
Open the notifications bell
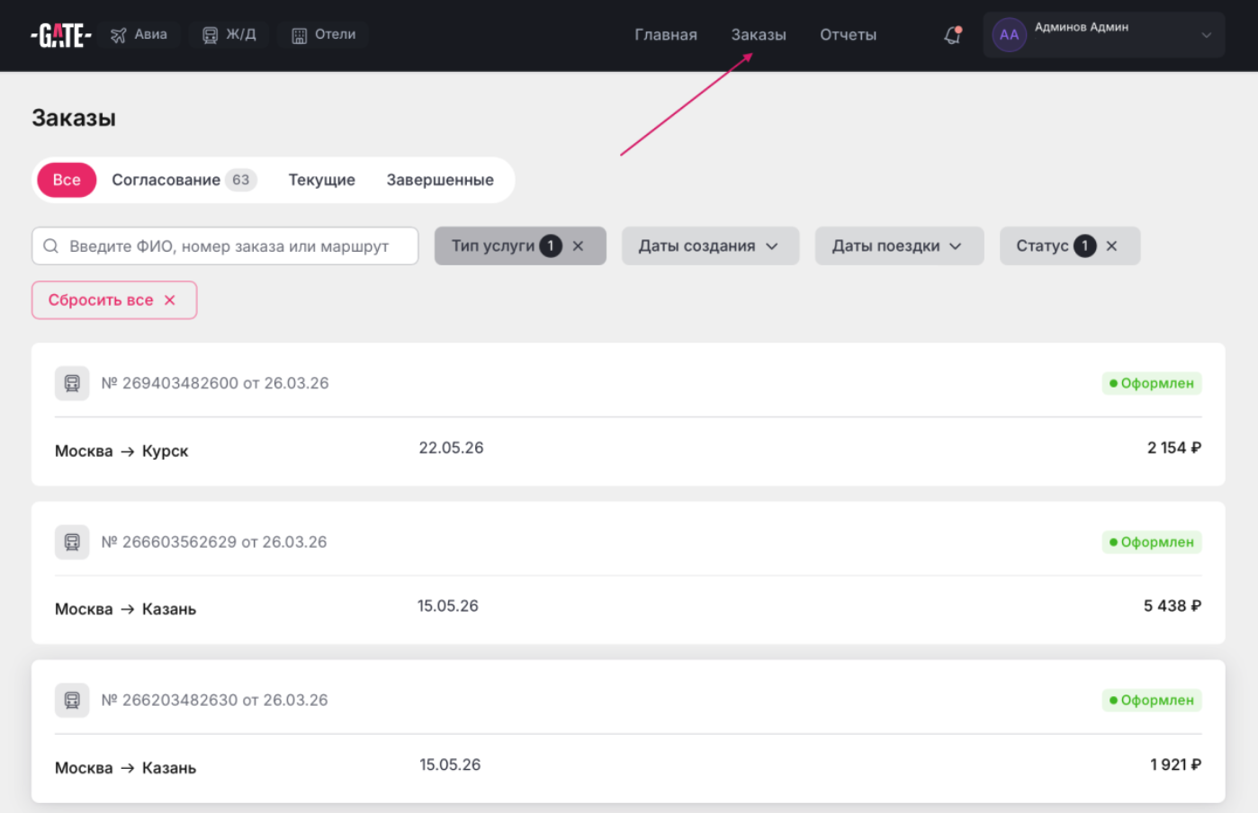pos(952,35)
